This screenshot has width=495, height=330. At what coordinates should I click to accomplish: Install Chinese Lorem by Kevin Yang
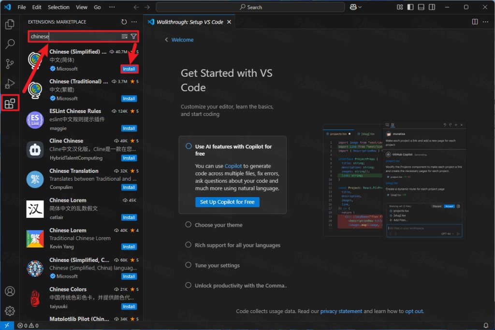[x=129, y=247]
